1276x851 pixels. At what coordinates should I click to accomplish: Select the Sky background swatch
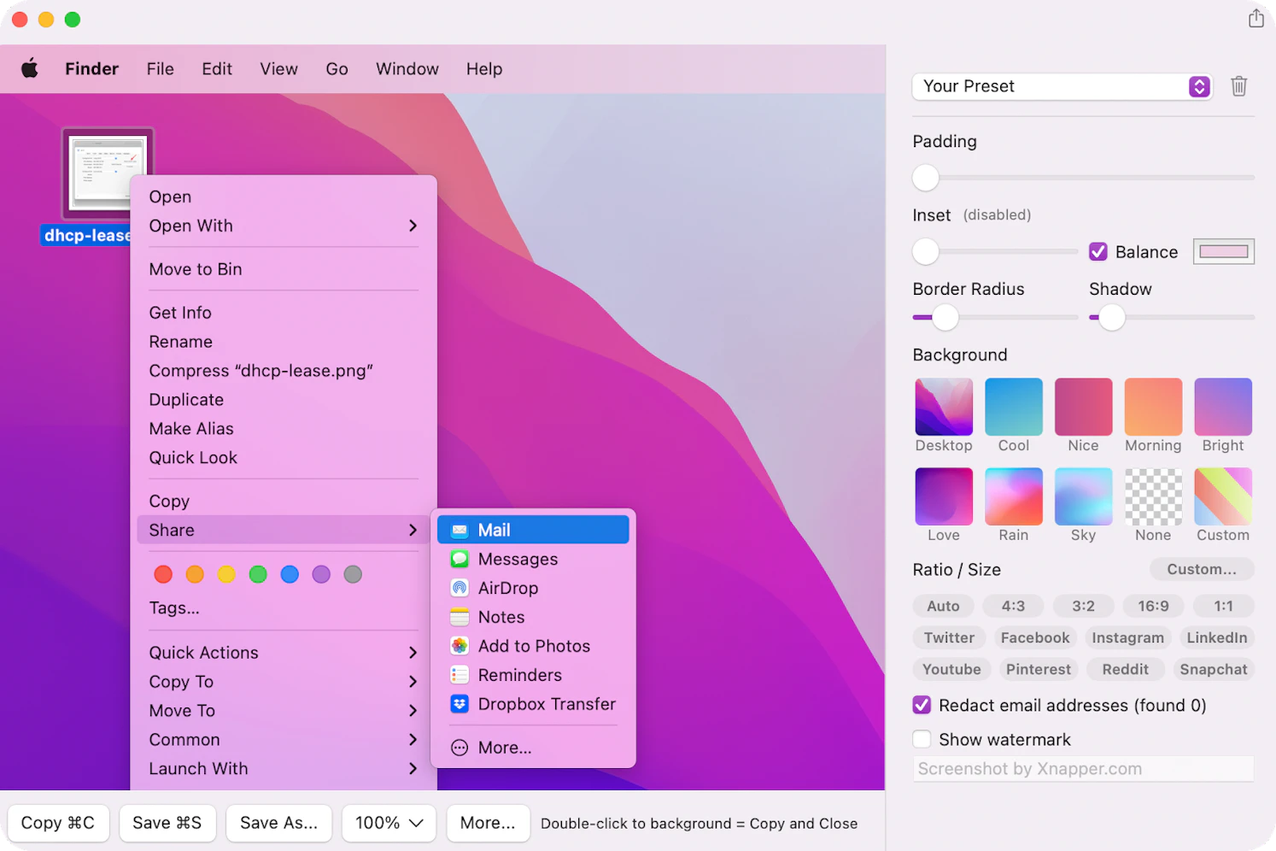1083,496
